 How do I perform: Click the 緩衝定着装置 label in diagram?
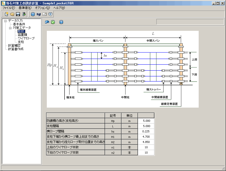pyautogui.click(x=169, y=104)
